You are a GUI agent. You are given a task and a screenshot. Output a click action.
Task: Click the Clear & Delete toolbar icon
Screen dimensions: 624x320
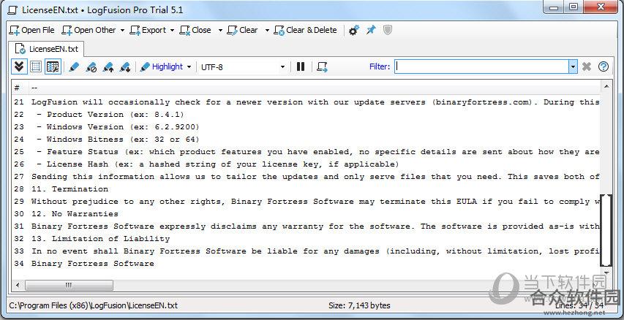point(279,31)
